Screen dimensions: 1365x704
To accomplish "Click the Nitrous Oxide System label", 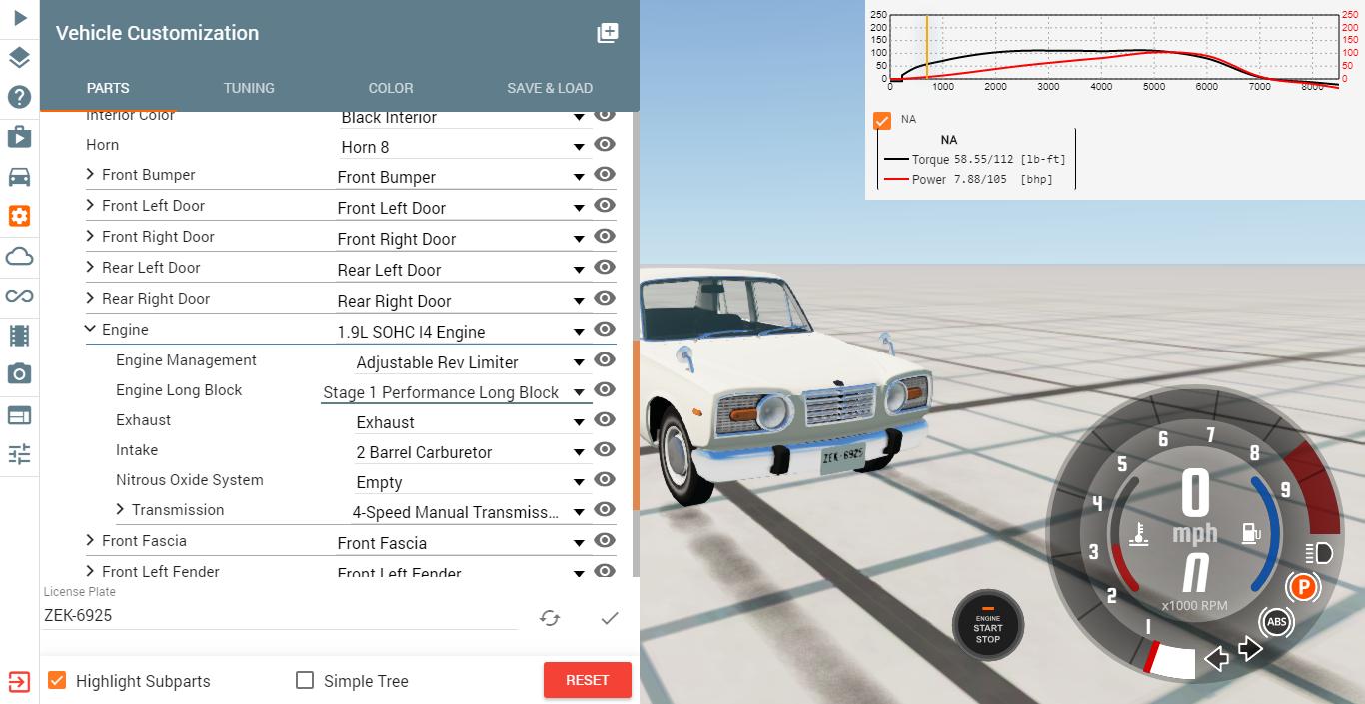I will pos(190,480).
